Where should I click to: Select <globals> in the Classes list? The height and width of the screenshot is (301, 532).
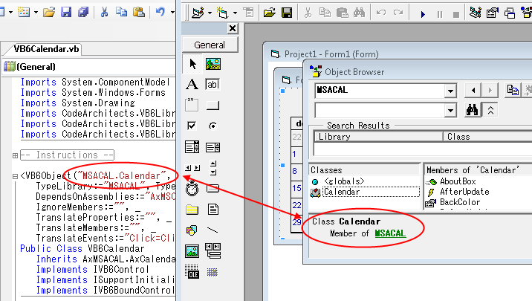point(344,181)
